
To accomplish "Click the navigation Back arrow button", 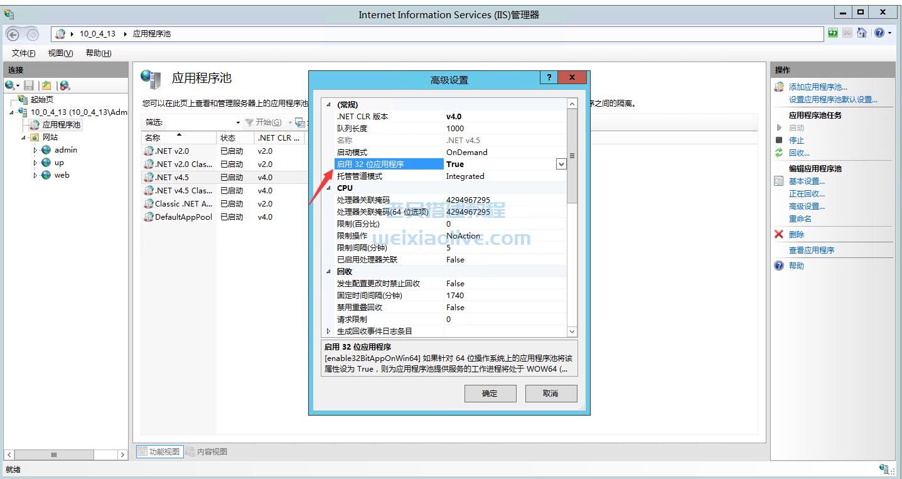I will pos(13,35).
